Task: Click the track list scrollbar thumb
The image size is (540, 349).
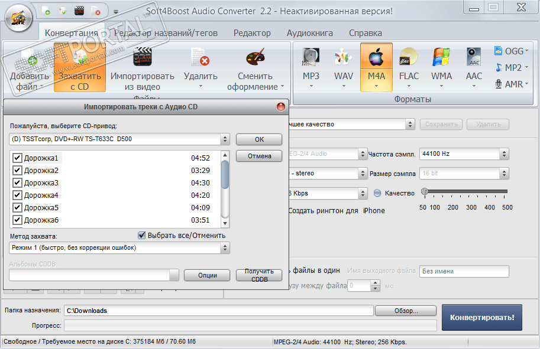Action: (x=225, y=175)
